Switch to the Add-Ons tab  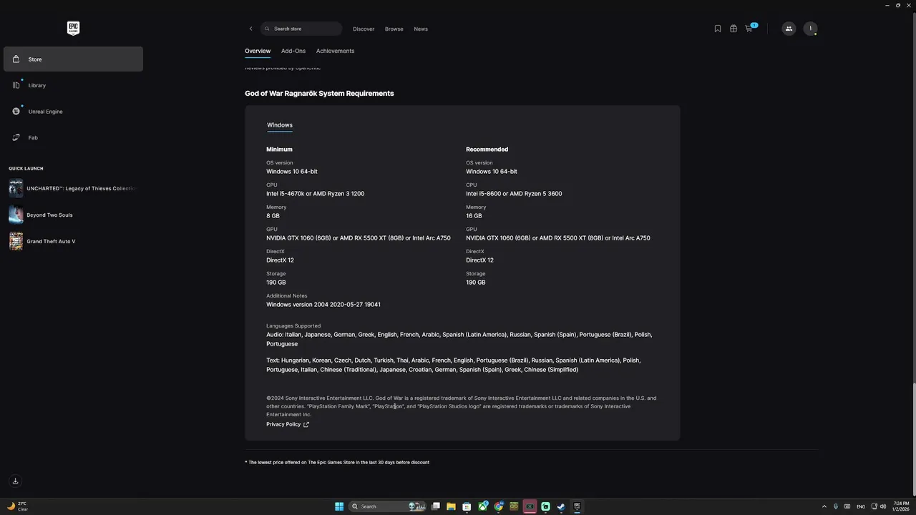tap(293, 51)
